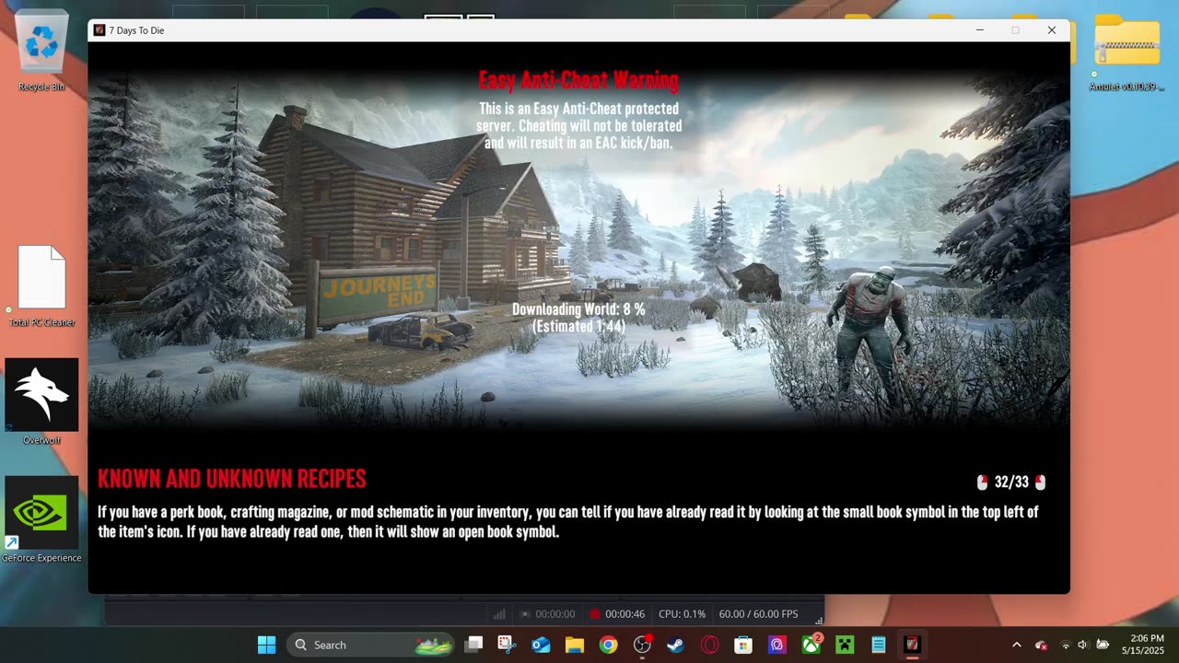Open the Notepad icon in the taskbar

pos(878,645)
